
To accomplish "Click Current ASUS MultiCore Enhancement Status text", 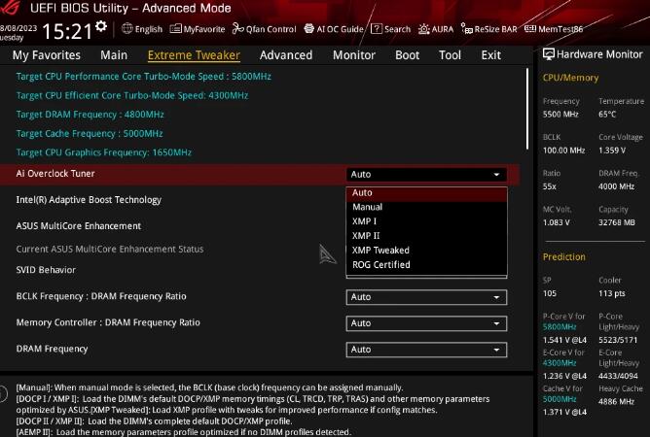I will 110,250.
